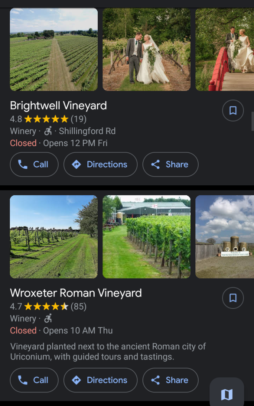254x406 pixels.
Task: Open Brightwell Vineyard title
Action: coord(58,106)
